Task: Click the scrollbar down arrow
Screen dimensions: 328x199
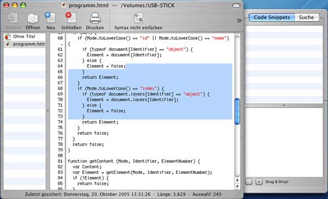Action: coord(237,186)
